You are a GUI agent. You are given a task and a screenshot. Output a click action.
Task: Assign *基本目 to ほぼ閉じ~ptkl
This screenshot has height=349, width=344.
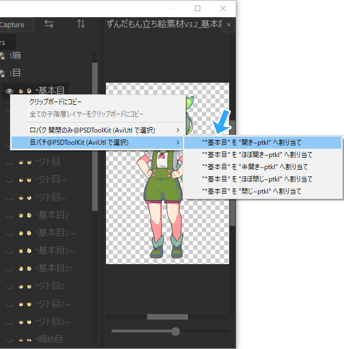coord(262,179)
